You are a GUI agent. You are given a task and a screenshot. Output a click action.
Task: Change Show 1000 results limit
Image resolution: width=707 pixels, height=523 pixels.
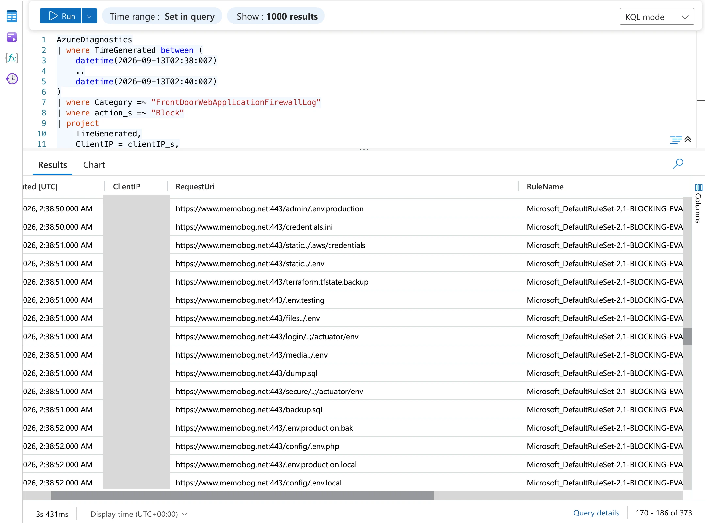click(276, 16)
